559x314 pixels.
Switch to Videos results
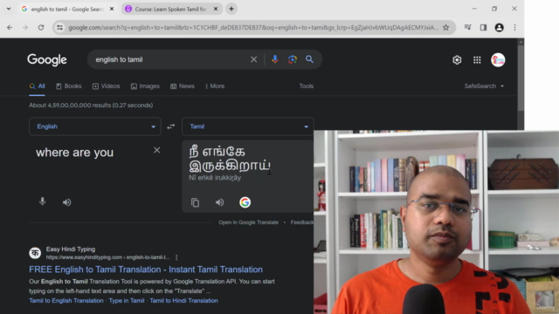[107, 86]
